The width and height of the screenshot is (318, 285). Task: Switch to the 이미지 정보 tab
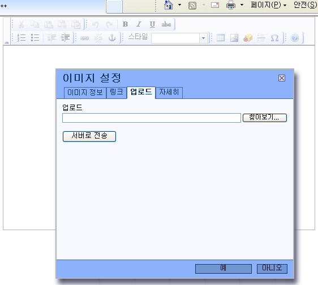pos(85,93)
